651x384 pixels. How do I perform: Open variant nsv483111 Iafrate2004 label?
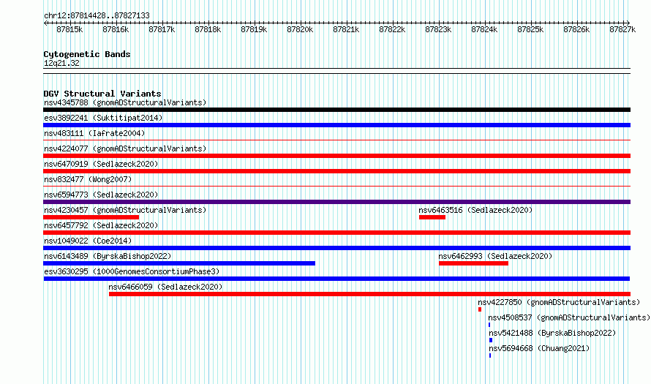point(94,134)
